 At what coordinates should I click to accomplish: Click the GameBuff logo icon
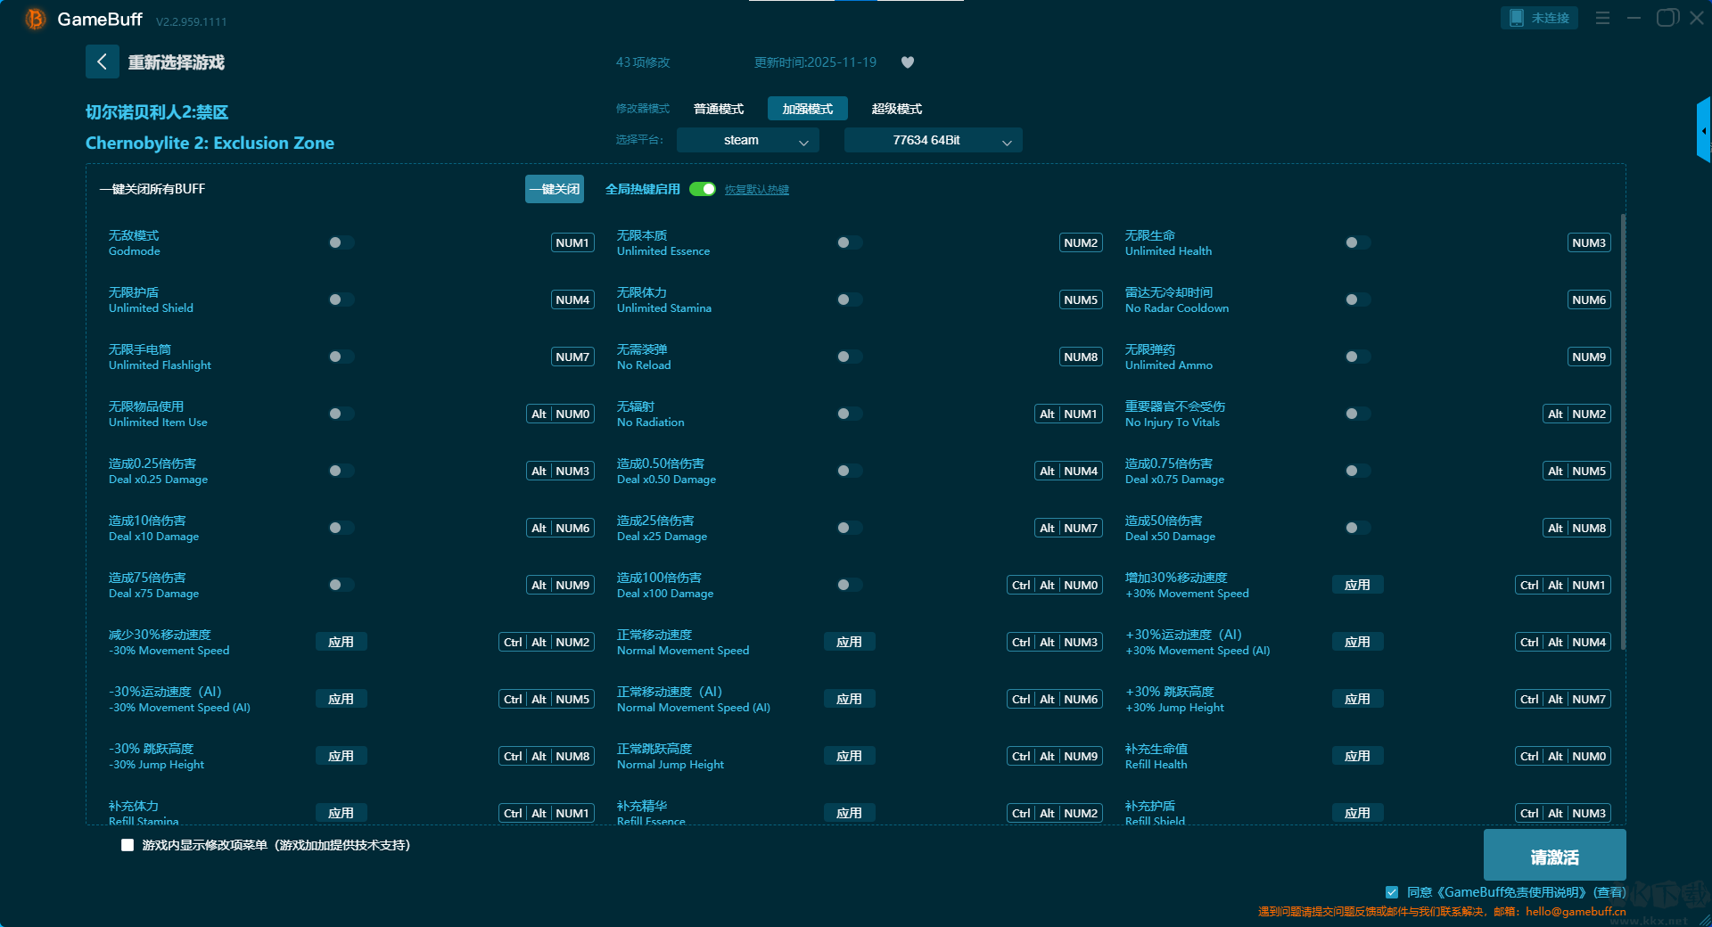point(35,19)
